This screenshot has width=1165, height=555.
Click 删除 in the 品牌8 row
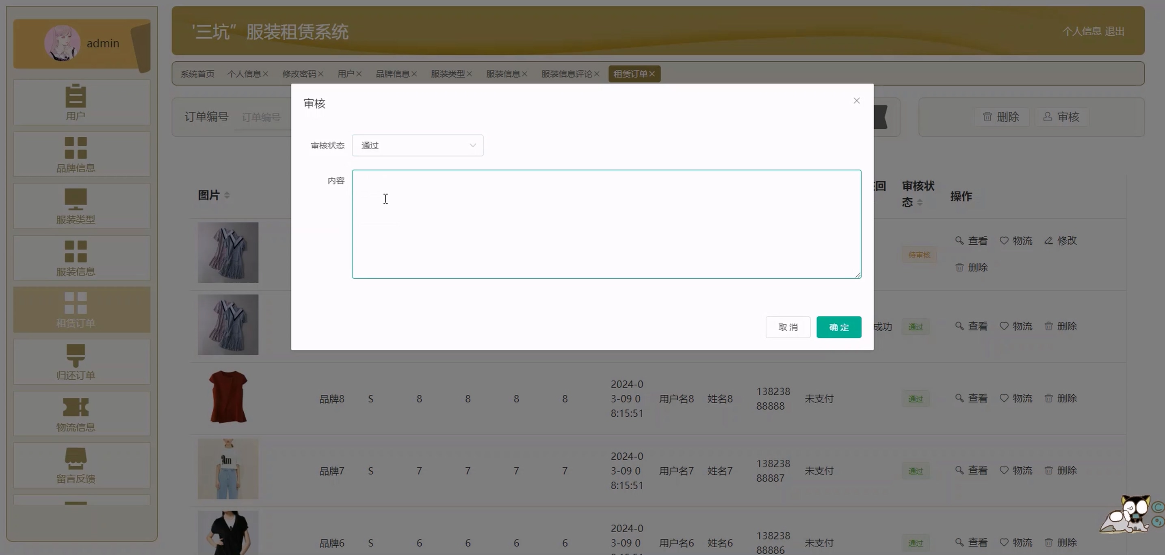tap(1061, 398)
